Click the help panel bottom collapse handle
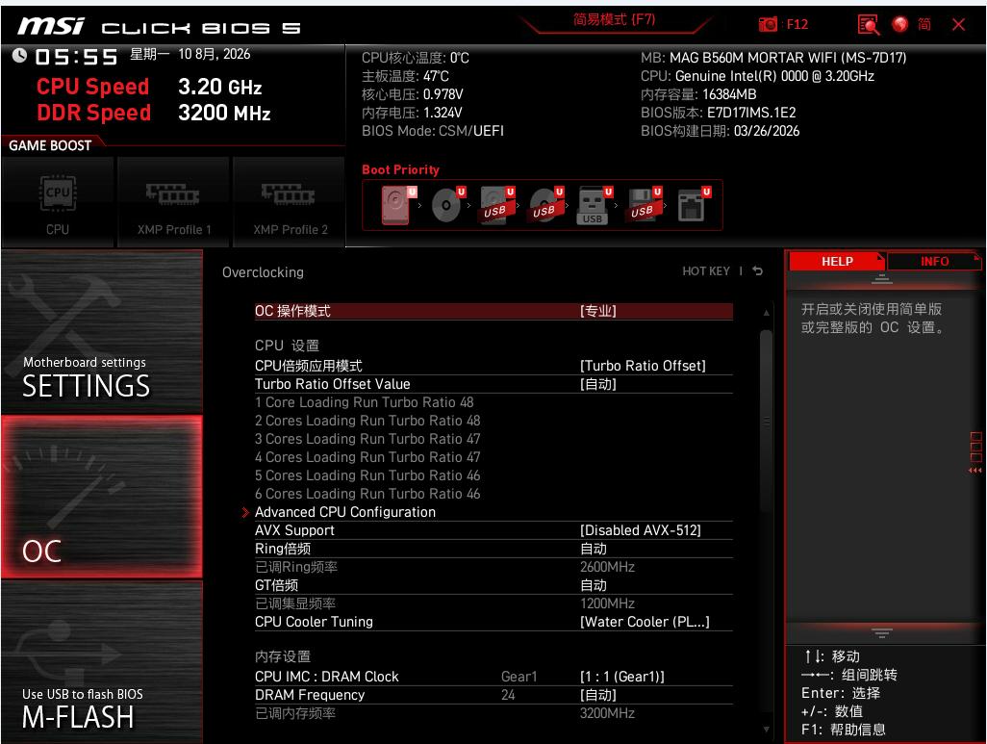The image size is (987, 744). coord(882,632)
